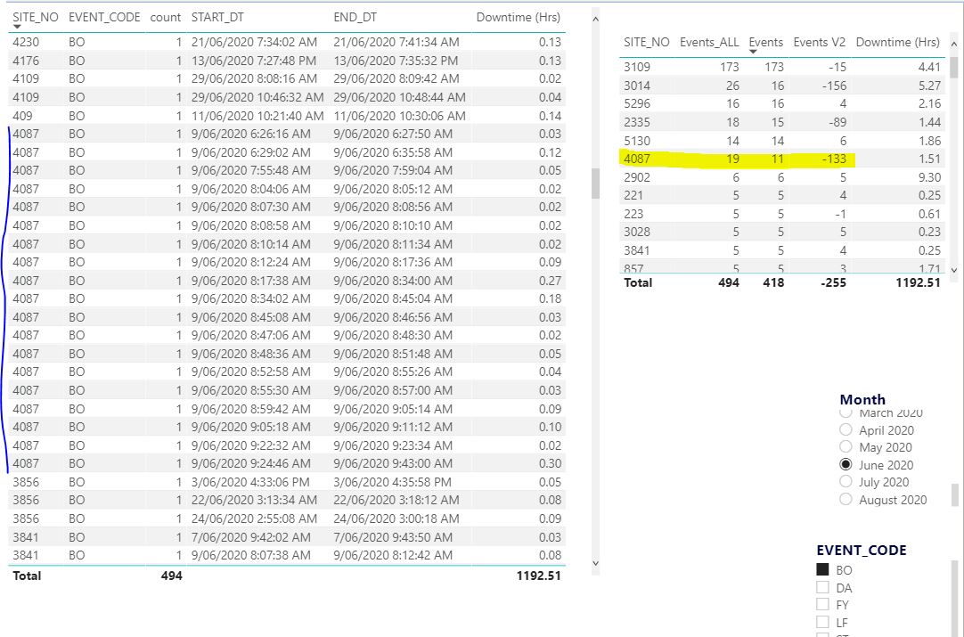Image resolution: width=964 pixels, height=637 pixels.
Task: Click the down arrow of the event detail table scrollbar
Action: coord(595,563)
